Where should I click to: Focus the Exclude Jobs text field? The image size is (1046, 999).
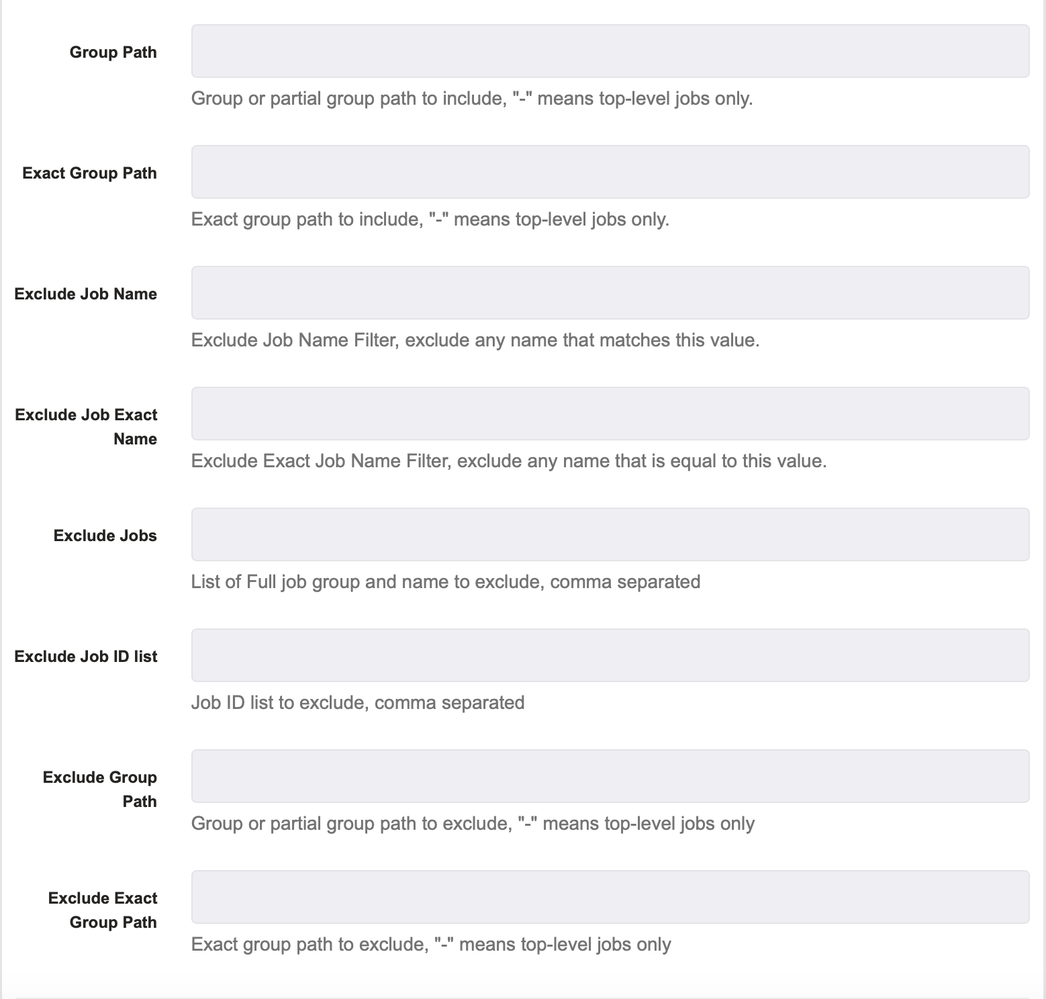610,534
